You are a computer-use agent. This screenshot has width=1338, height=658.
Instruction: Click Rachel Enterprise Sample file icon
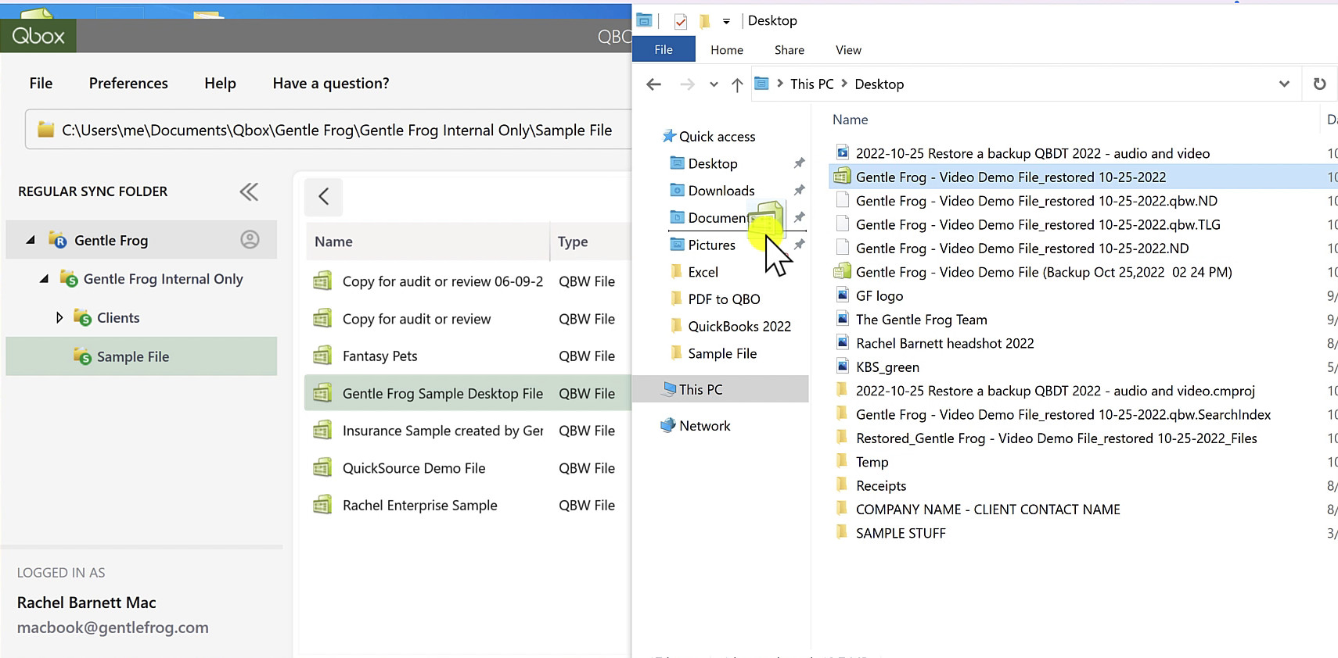click(x=322, y=505)
